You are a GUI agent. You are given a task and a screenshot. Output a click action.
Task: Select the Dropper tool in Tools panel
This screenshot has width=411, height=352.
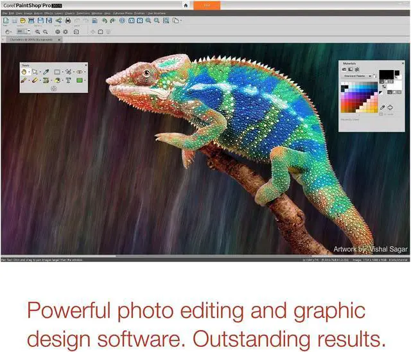click(x=46, y=72)
